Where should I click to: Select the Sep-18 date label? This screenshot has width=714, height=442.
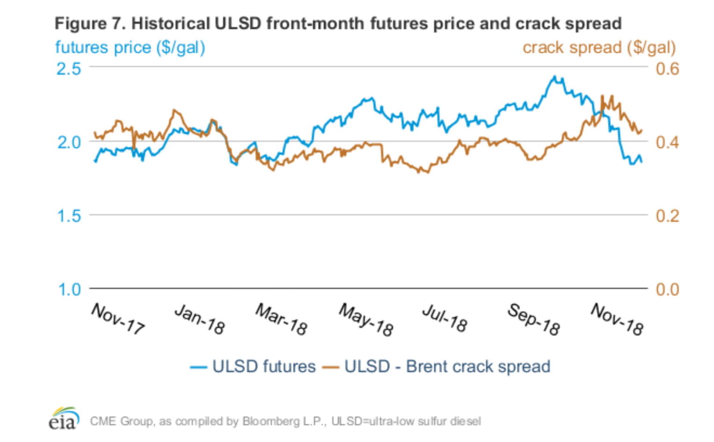pos(534,320)
